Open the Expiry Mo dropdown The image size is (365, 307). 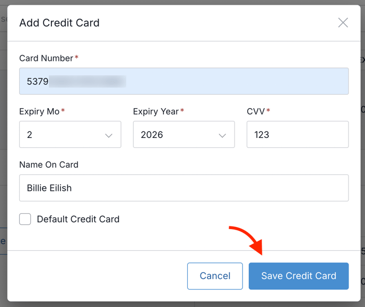coord(70,135)
